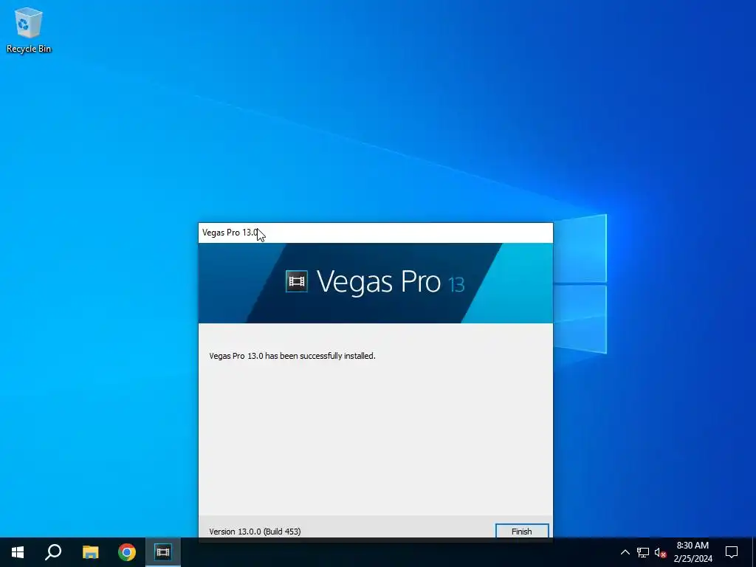Click the Version 13.0.0 (Build 453) text
Viewport: 756px width, 567px height.
[x=255, y=532]
